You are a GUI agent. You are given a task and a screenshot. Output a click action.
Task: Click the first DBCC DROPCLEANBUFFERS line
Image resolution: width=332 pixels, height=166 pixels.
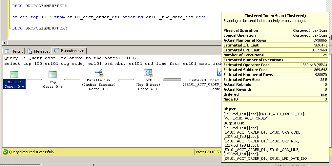(x=40, y=6)
